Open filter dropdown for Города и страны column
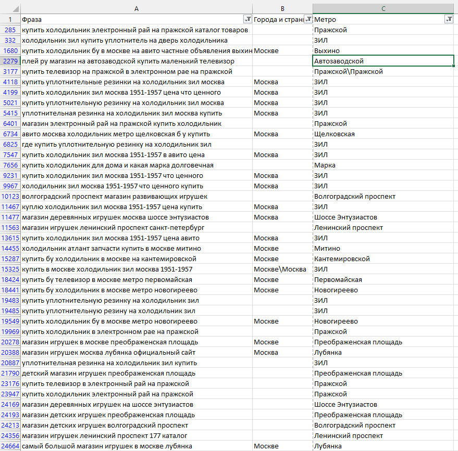Image resolution: width=458 pixels, height=451 pixels. click(x=308, y=19)
